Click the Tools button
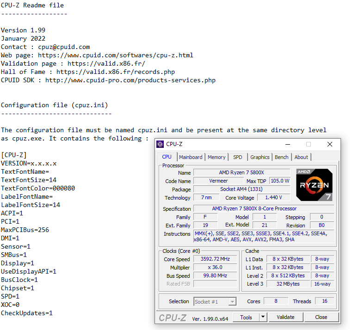Screen dimensions: 359x330 246,317
